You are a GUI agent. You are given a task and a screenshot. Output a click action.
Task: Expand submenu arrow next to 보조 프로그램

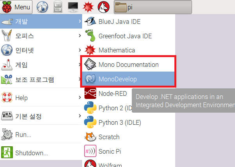click(x=80, y=79)
